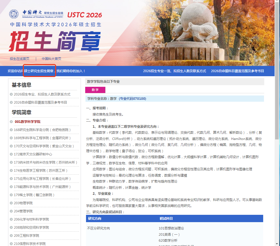Image resolution: width=280 pixels, height=246 pixels.
Task: Select 168研究生院科学岛分院（合肥物质院）
Action: click(42, 130)
